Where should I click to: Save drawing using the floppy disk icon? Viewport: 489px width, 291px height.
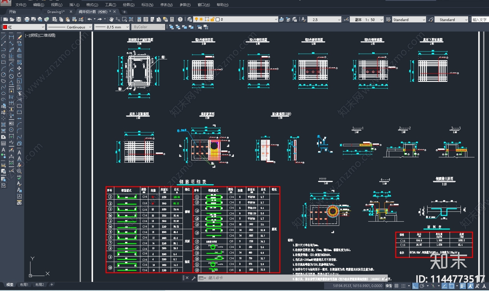pos(19,19)
